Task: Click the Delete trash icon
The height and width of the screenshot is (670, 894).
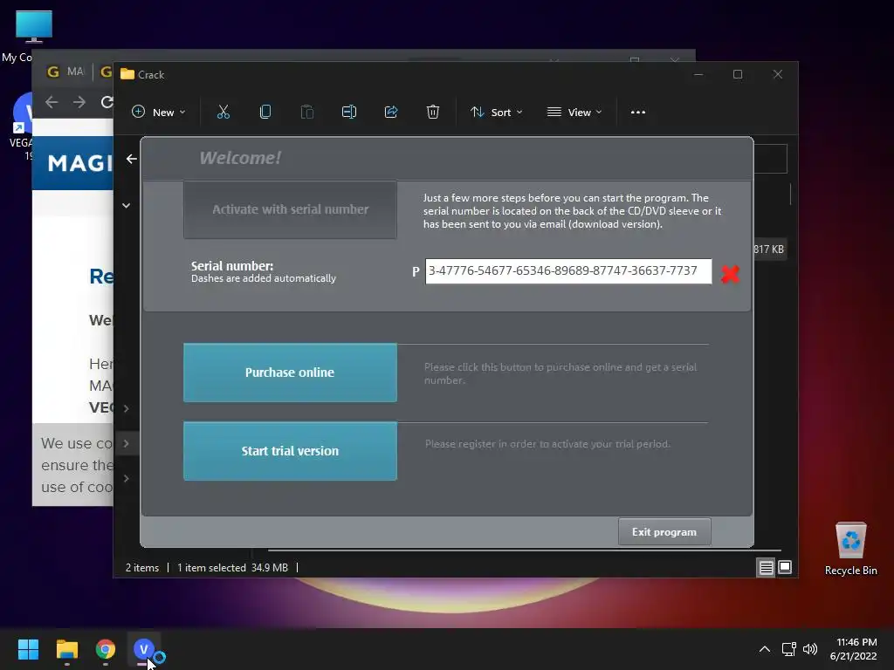Action: point(433,113)
